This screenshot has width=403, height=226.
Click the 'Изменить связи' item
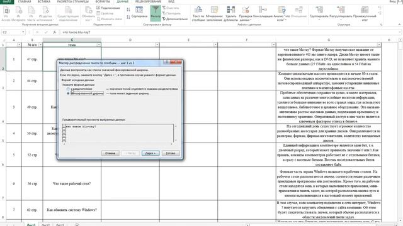[109, 19]
